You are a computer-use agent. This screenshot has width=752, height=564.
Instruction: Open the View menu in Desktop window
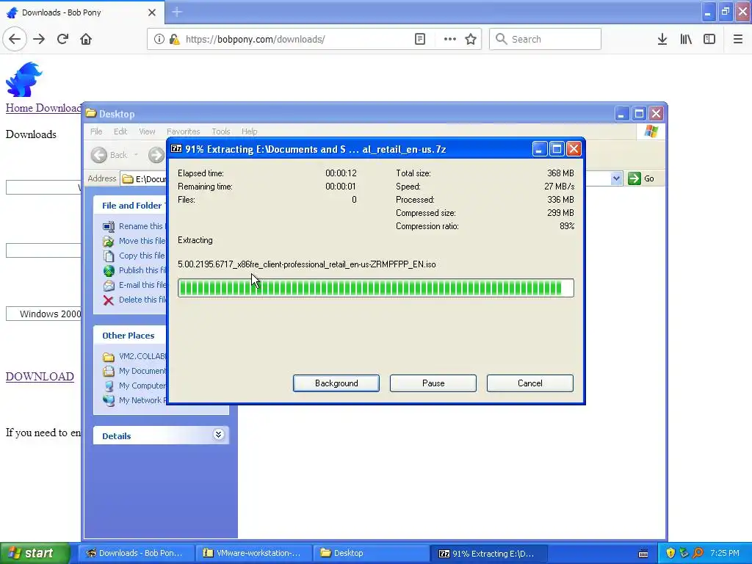[x=147, y=131]
